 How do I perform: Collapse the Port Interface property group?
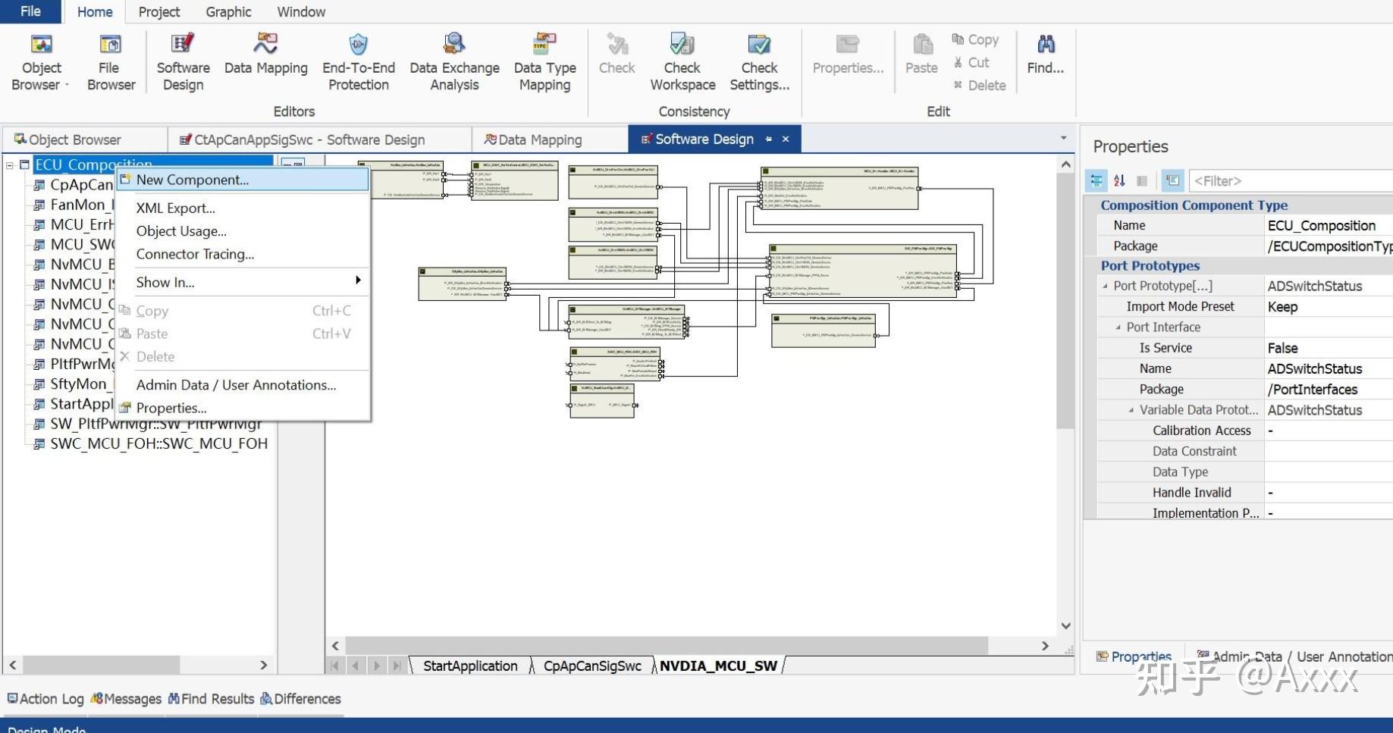point(1118,327)
